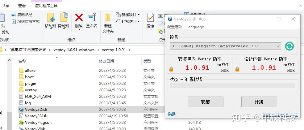
Task: Open the Language menu in Ventoy2Disk
Action: tap(195, 27)
